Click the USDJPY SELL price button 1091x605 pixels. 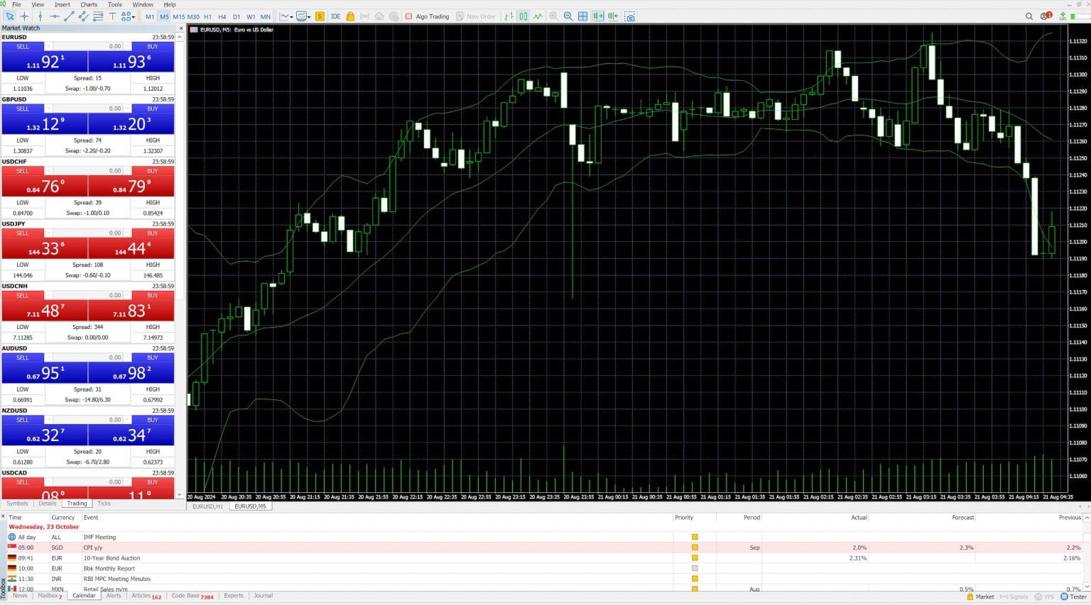coord(44,248)
